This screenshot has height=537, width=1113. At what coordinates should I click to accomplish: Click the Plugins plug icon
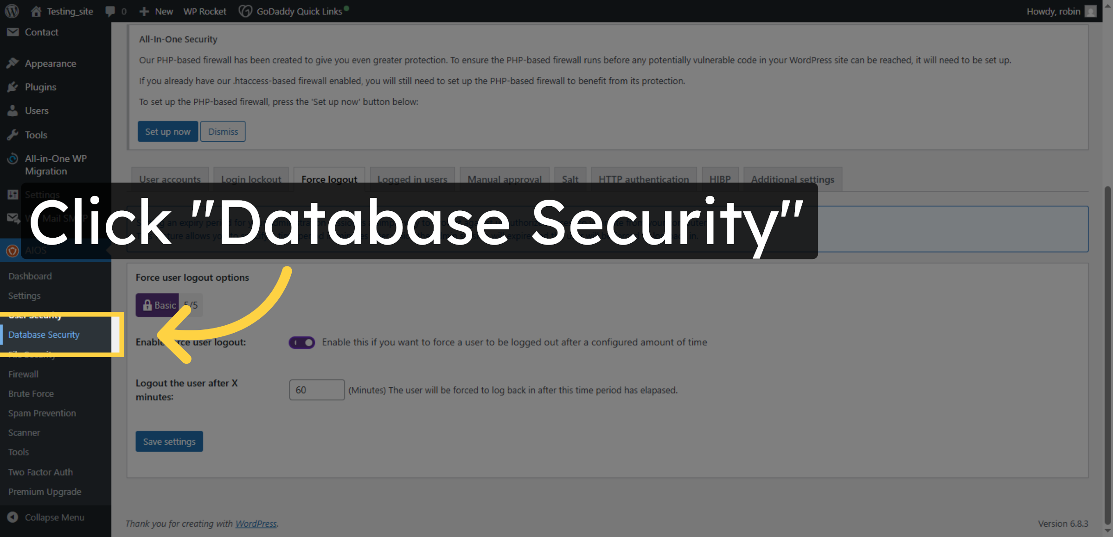coord(13,87)
